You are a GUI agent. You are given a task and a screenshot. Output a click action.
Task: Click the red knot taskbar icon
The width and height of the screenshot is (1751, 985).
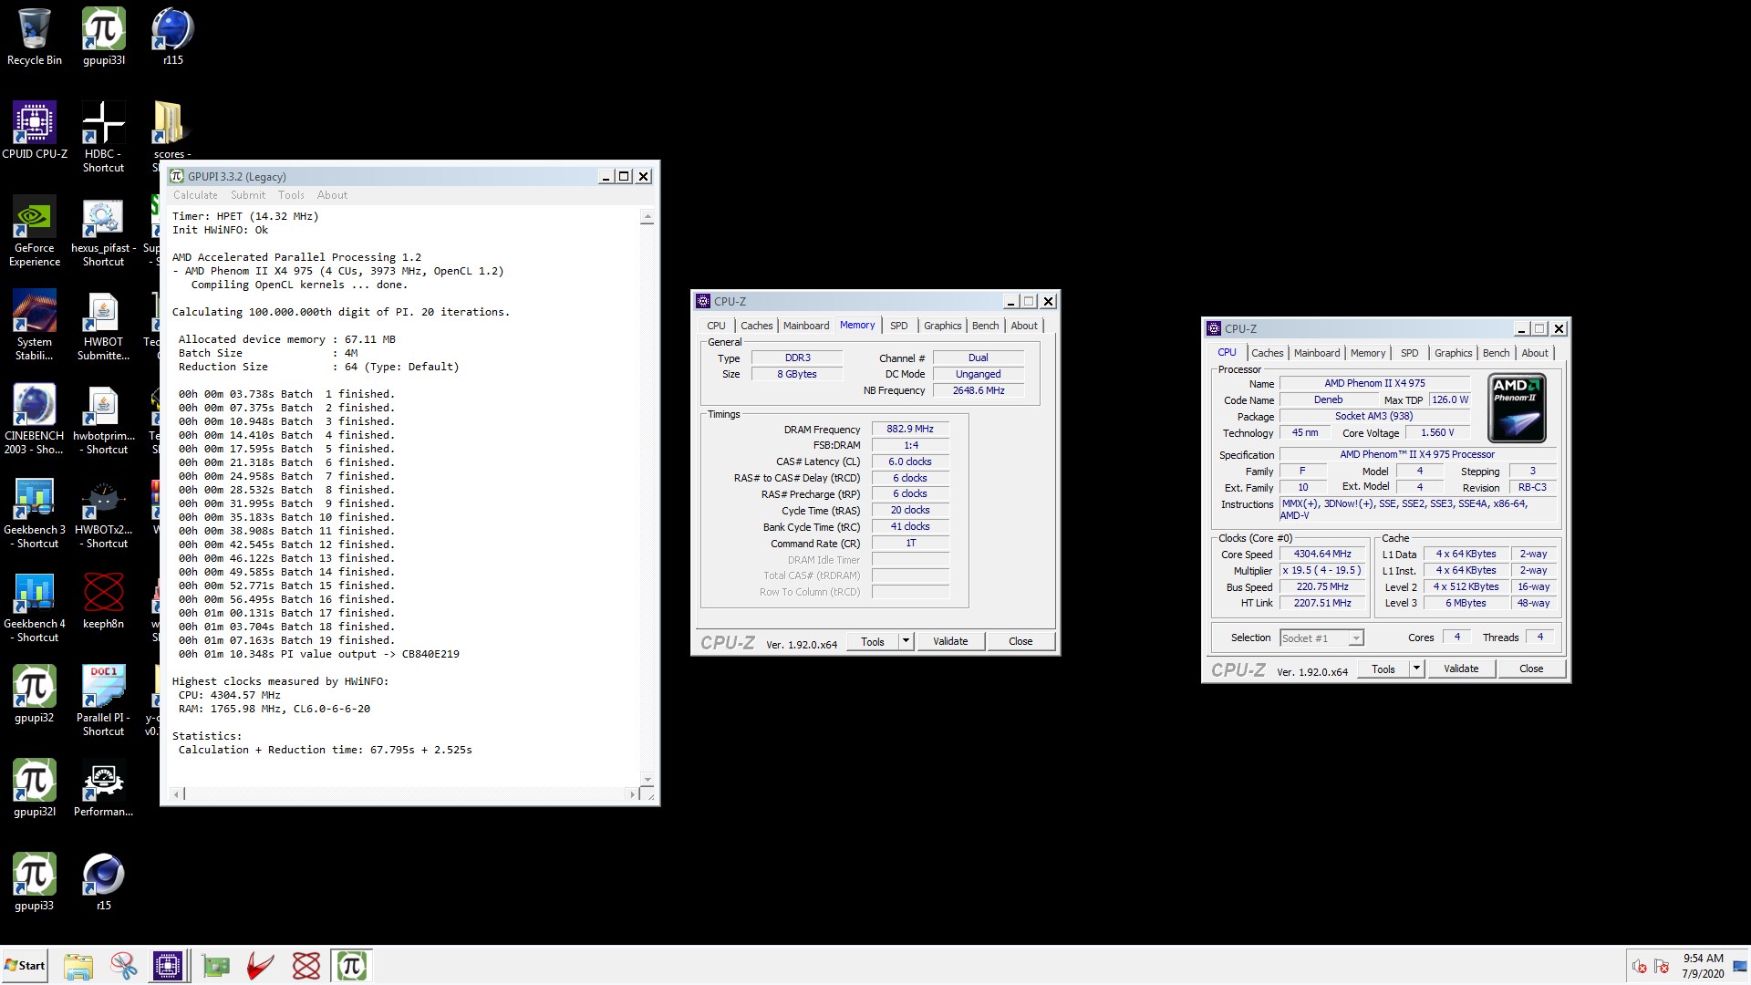click(306, 966)
